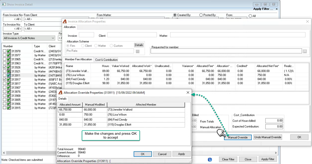This screenshot has width=312, height=164.
Task: Click the Invoice number field
Action: (86, 35)
